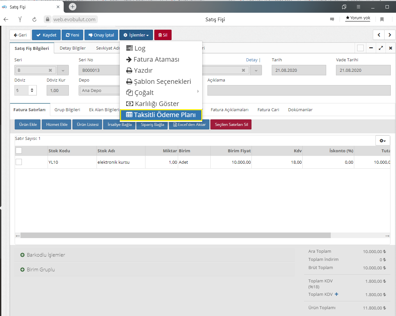The width and height of the screenshot is (396, 316).
Task: Switch to the Detay Bilgiler tab
Action: coord(72,48)
